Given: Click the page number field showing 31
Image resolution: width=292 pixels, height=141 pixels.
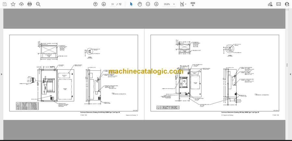Looking at the screenshot, I should tap(112, 4).
